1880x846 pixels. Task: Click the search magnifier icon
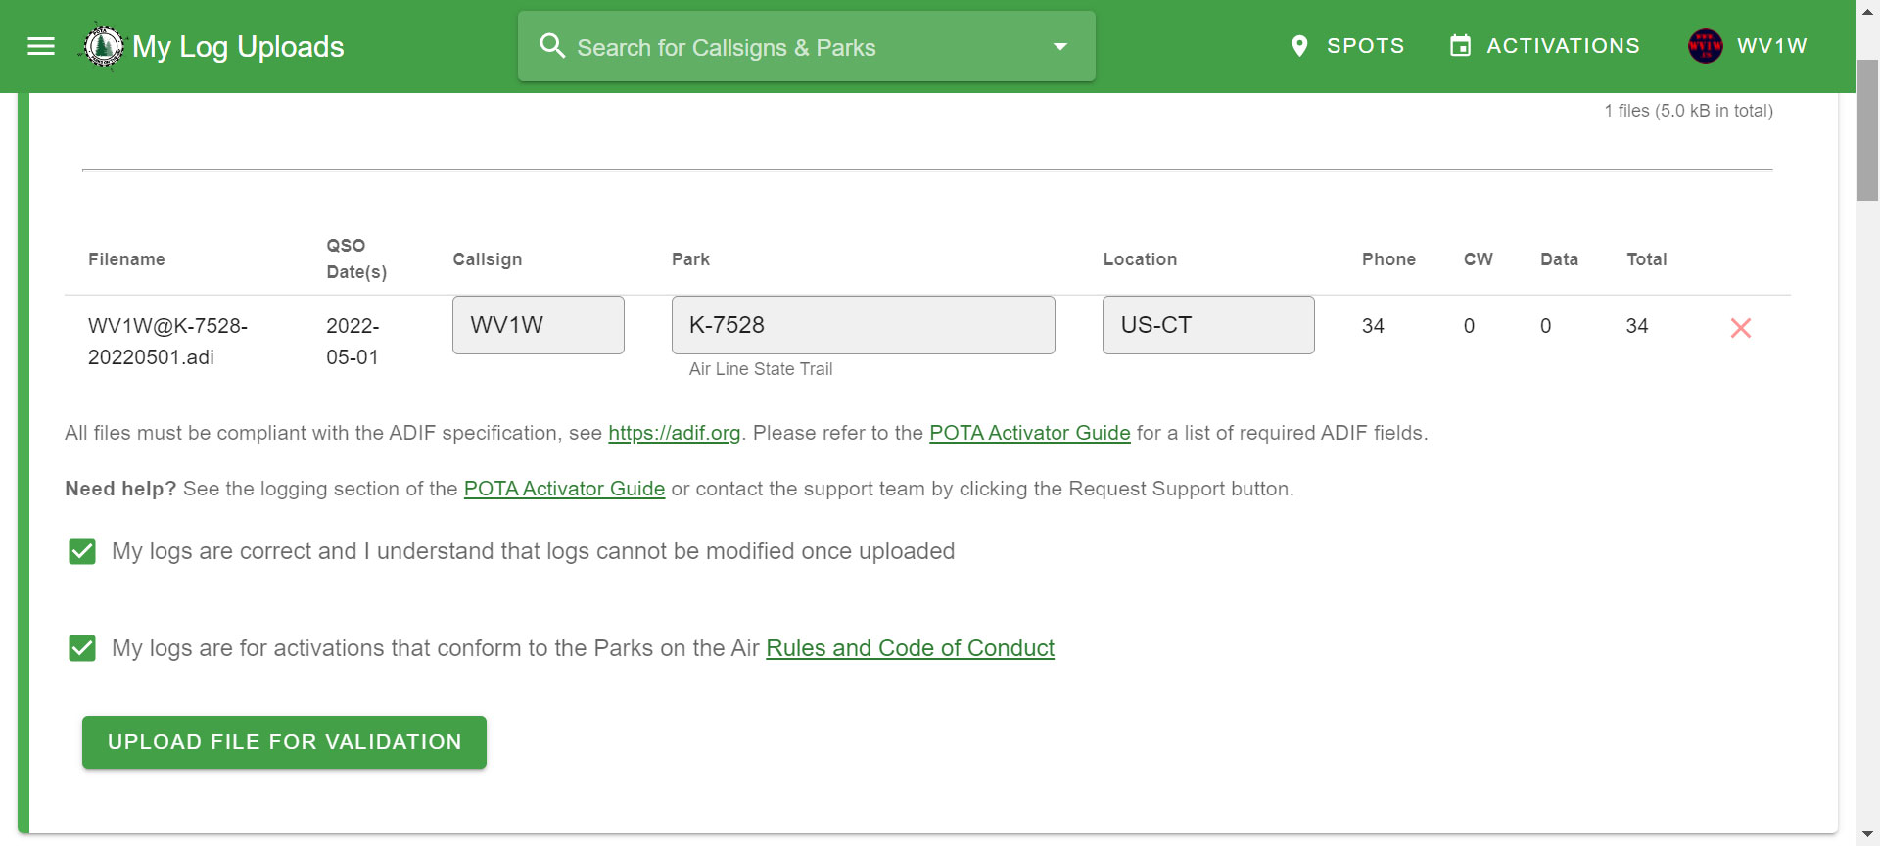click(x=552, y=46)
